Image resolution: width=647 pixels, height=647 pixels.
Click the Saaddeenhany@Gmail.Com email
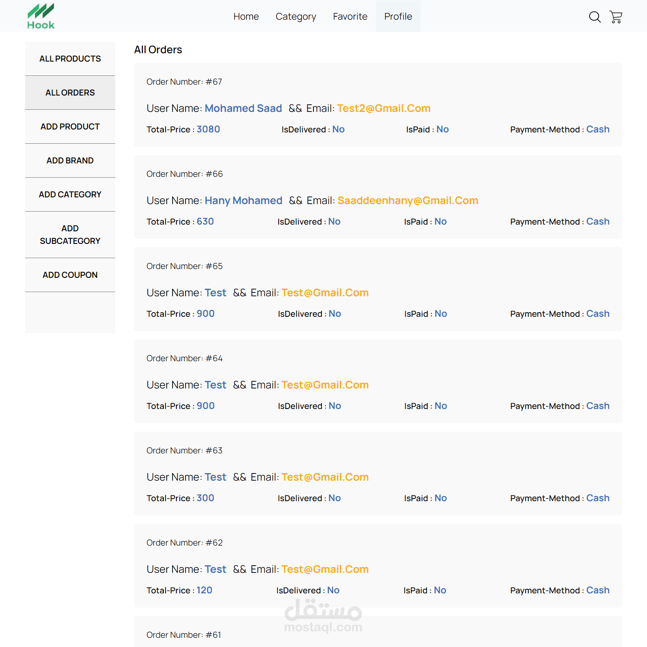[x=407, y=201]
